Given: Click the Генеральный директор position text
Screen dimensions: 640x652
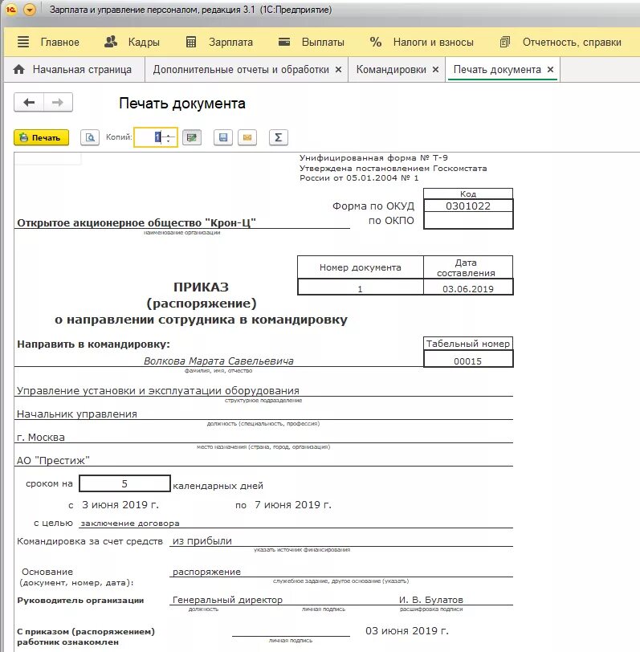Looking at the screenshot, I should tap(227, 600).
